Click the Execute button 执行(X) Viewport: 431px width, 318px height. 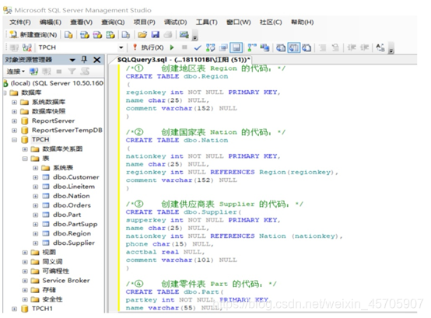149,47
